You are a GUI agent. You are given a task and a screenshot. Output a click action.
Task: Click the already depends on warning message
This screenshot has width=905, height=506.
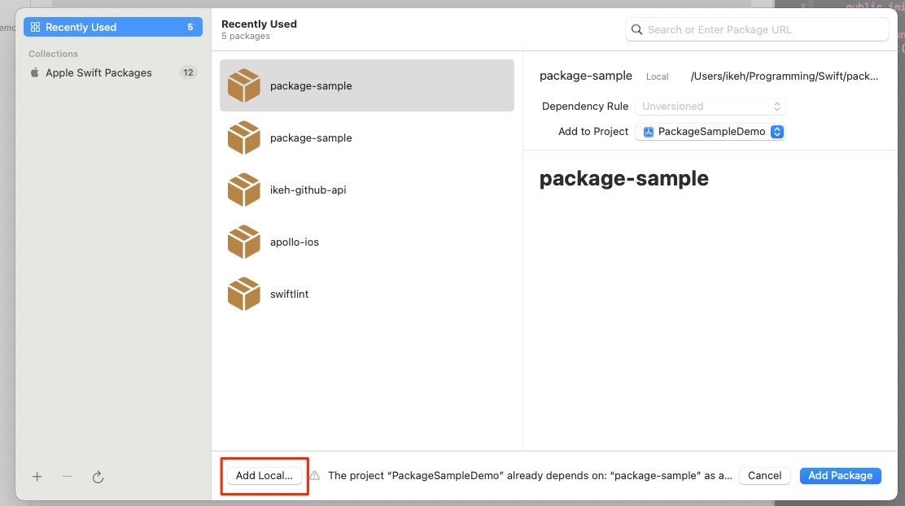tap(530, 475)
